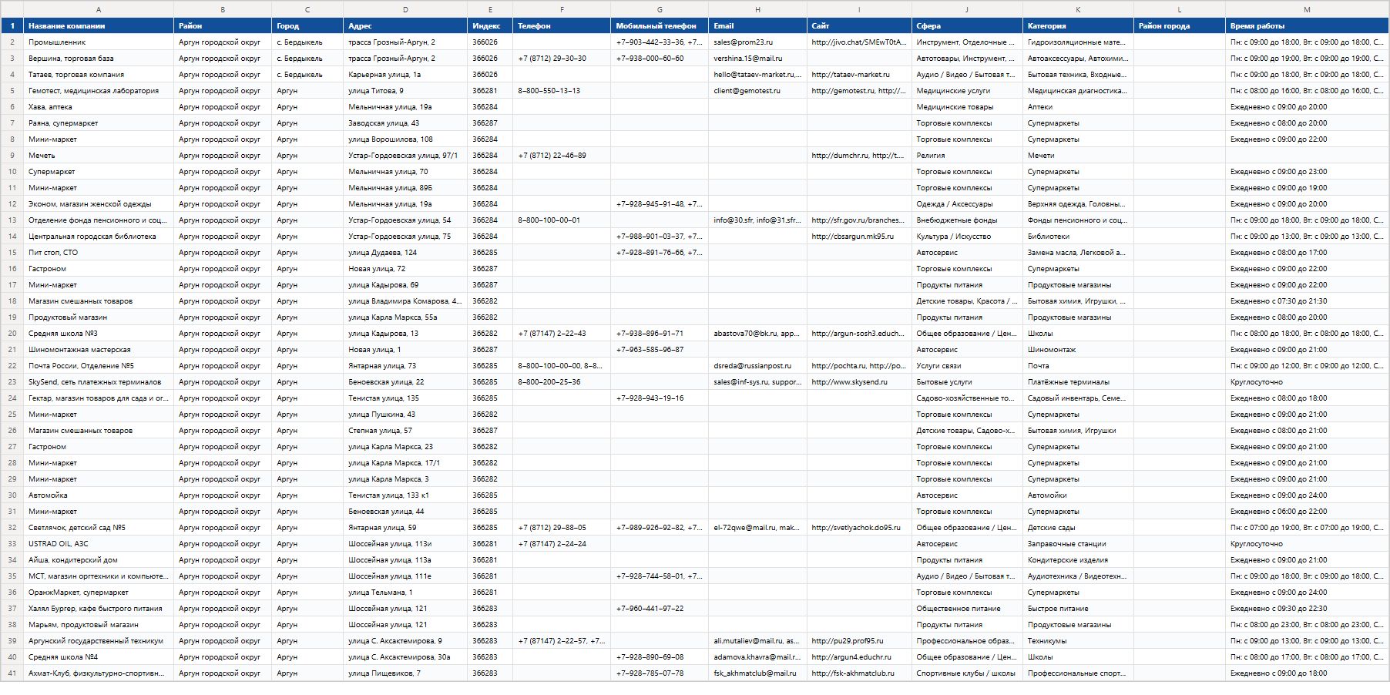Image resolution: width=1390 pixels, height=695 pixels.
Task: Click phone '+7 (87147) 2–24–24'
Action: [562, 543]
